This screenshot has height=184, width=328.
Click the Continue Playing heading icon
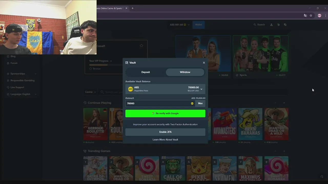tap(85, 103)
